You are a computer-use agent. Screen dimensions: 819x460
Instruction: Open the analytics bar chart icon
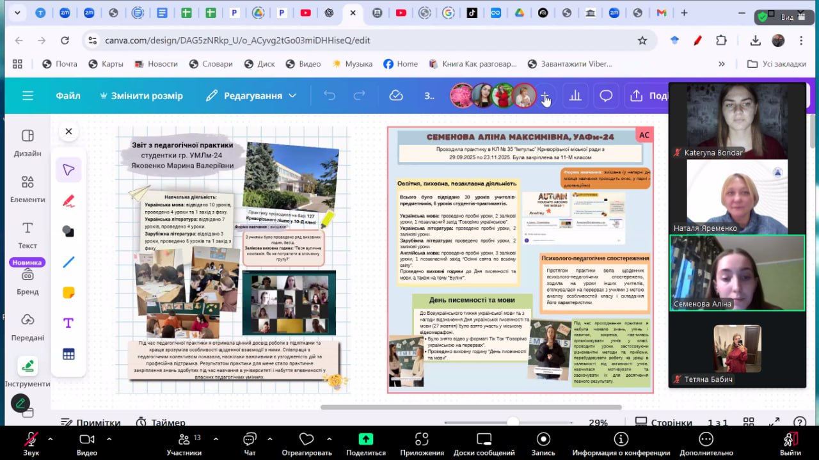click(575, 96)
